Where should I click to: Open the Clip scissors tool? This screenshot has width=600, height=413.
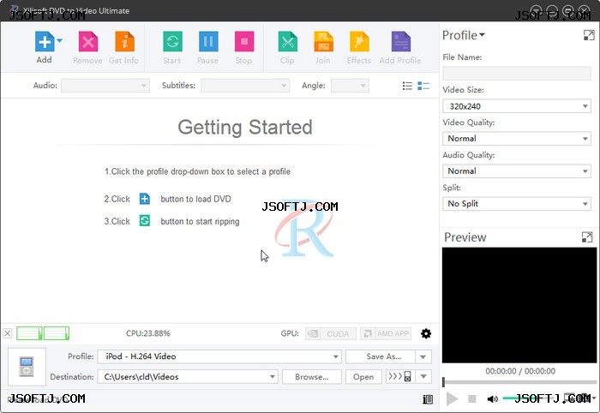287,41
